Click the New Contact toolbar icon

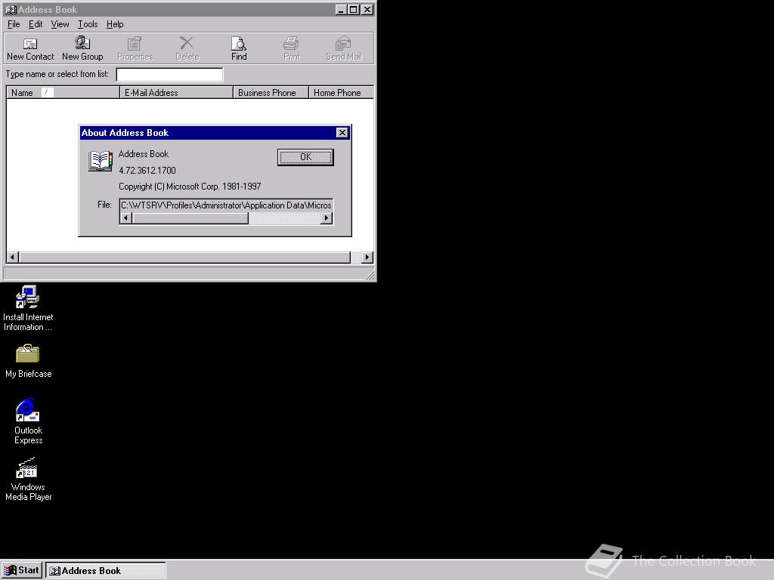click(x=30, y=48)
